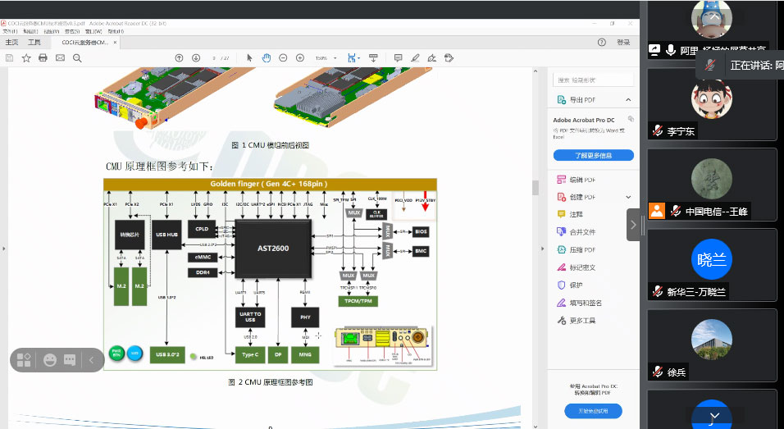784x429 pixels.
Task: Click the document vertical scrollbar thumb
Action: click(x=536, y=188)
